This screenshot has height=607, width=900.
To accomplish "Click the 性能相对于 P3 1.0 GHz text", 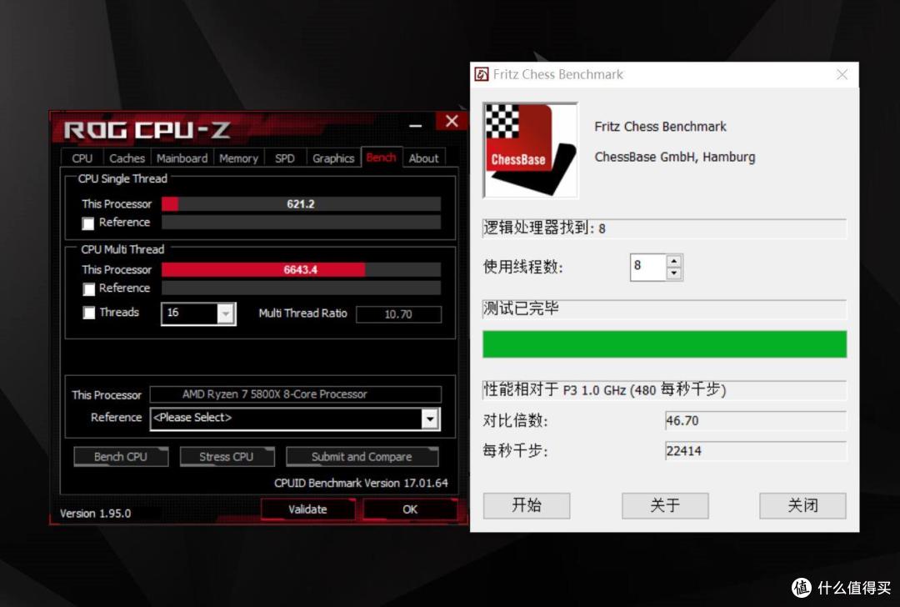I will point(604,390).
